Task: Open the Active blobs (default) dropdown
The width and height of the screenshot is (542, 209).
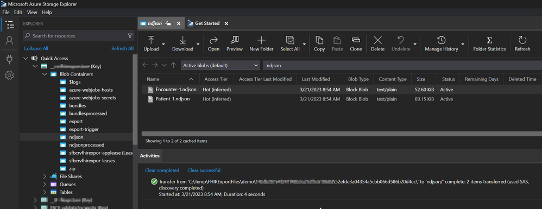Action: pyautogui.click(x=220, y=65)
